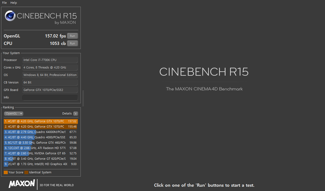Select the GFX Board GeForce GTX 1070 field
Viewport: 325px width, 191px height.
pos(50,90)
